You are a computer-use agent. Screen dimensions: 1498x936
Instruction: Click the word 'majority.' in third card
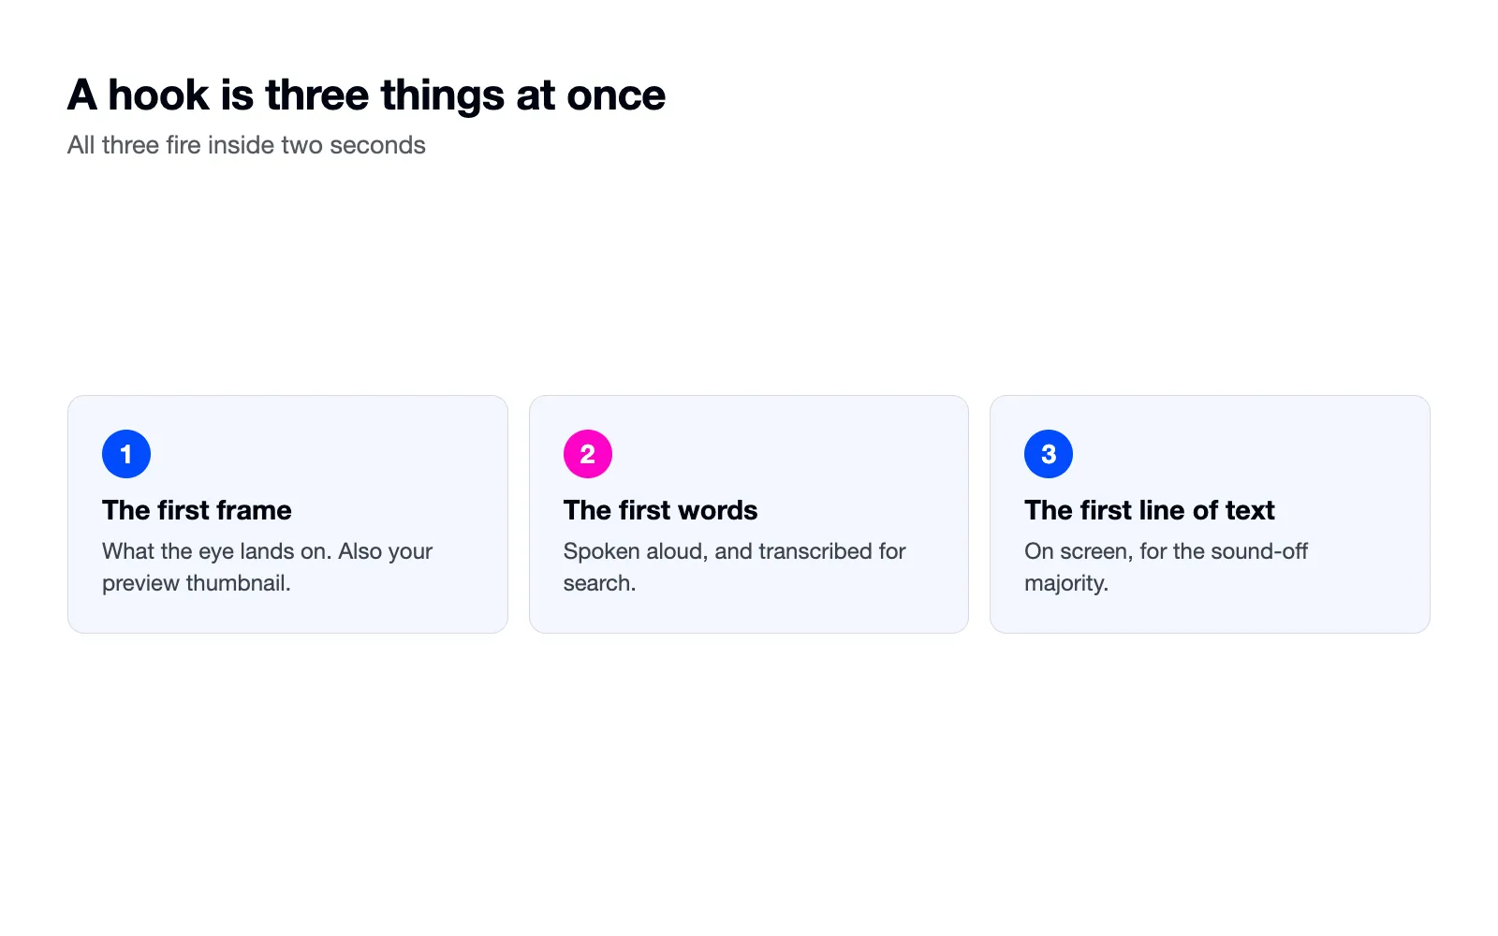(x=1066, y=583)
